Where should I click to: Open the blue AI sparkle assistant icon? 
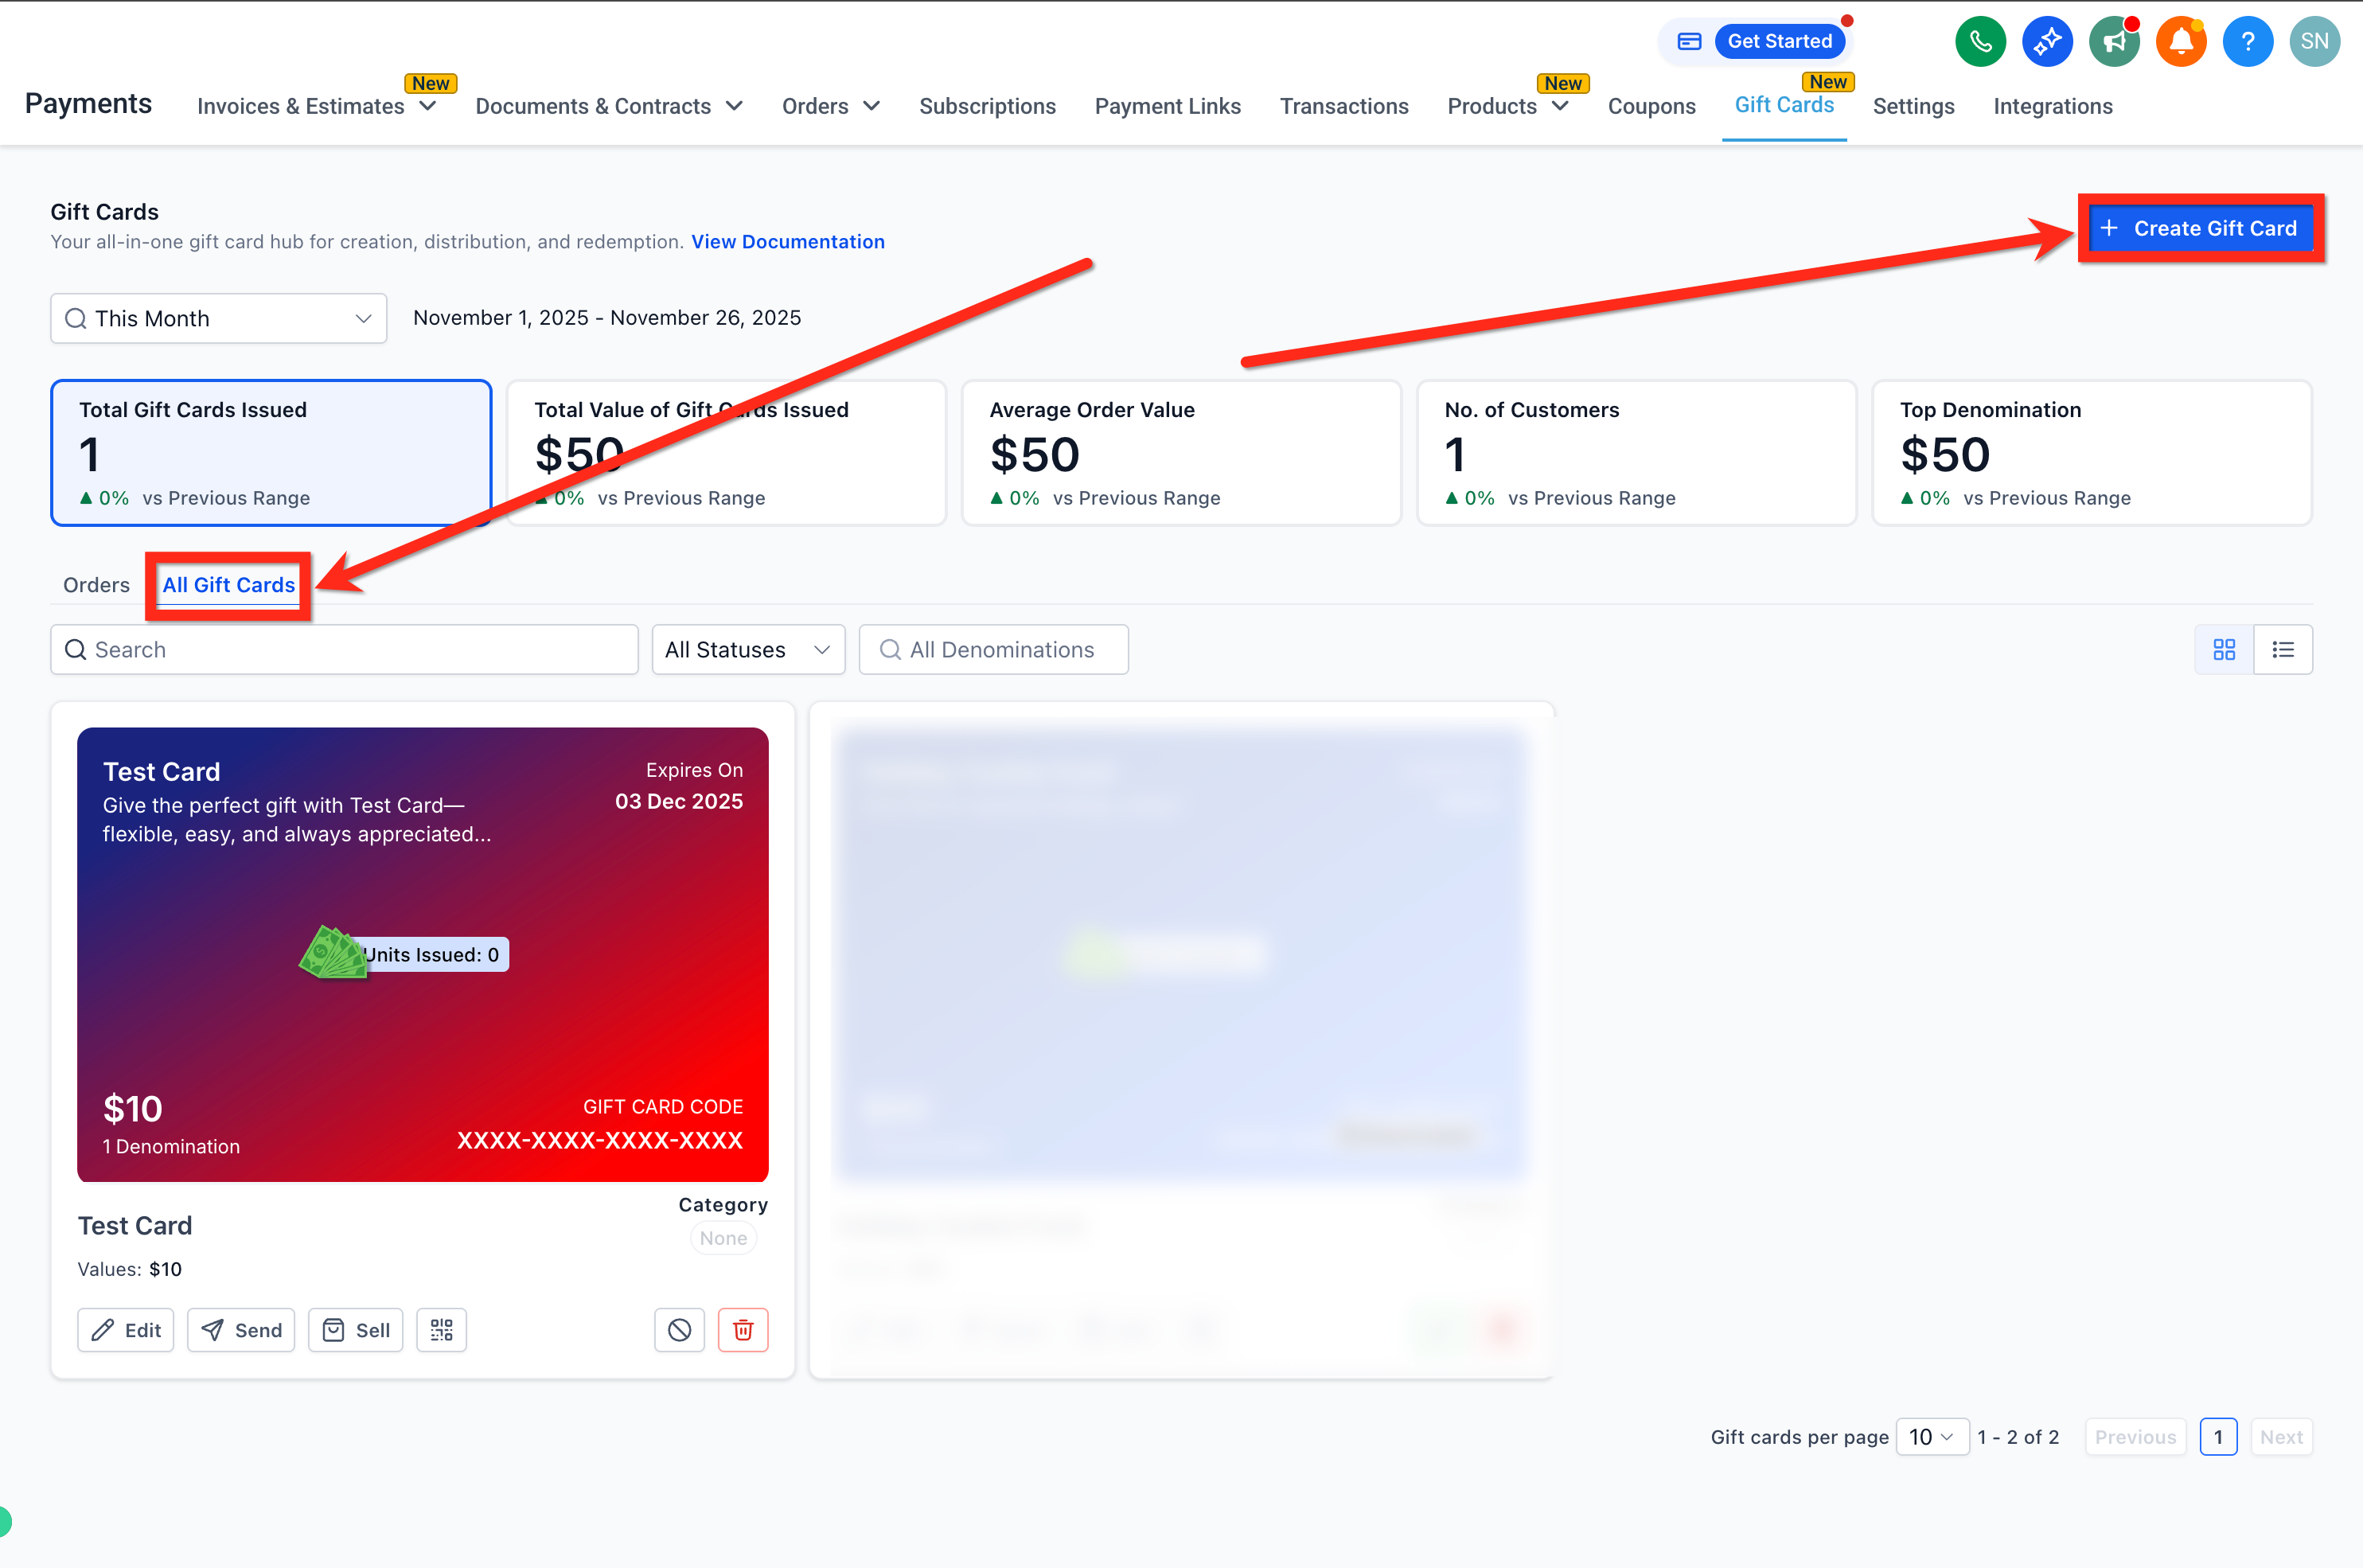tap(2047, 41)
